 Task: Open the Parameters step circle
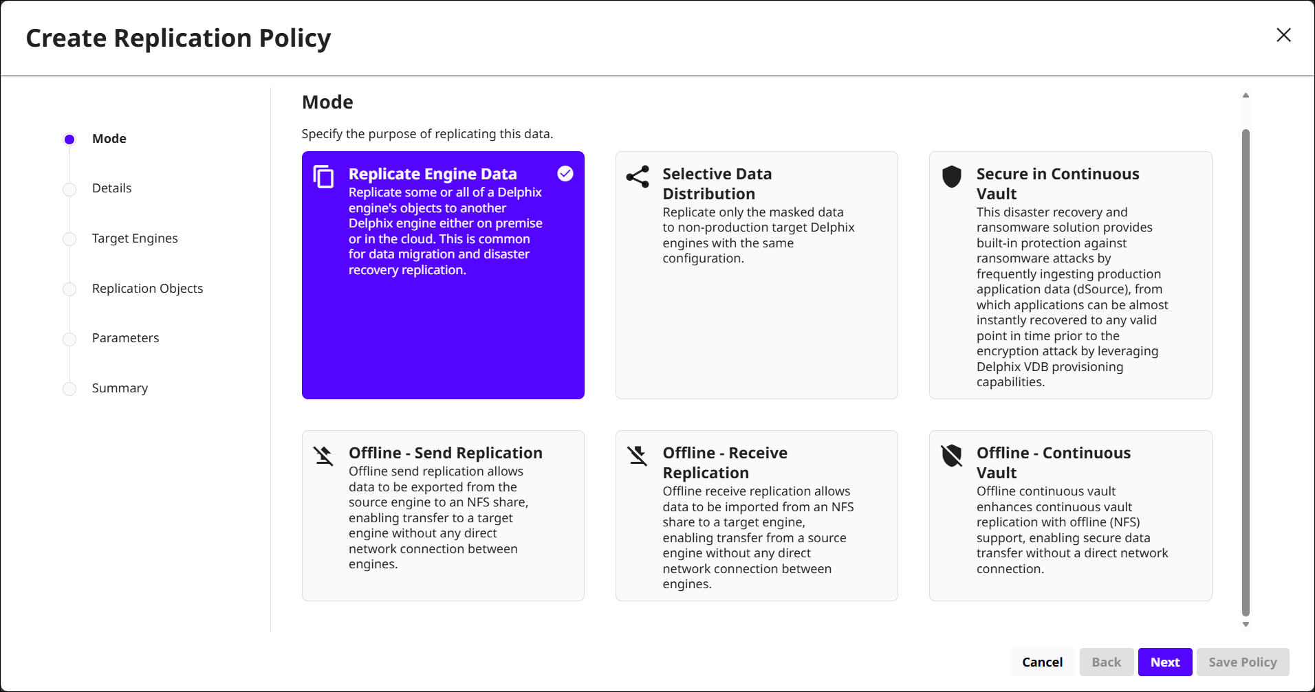pos(69,339)
